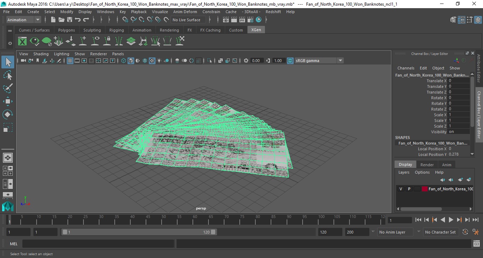The image size is (483, 258).
Task: Activate the Rotate tool
Action: click(x=8, y=114)
